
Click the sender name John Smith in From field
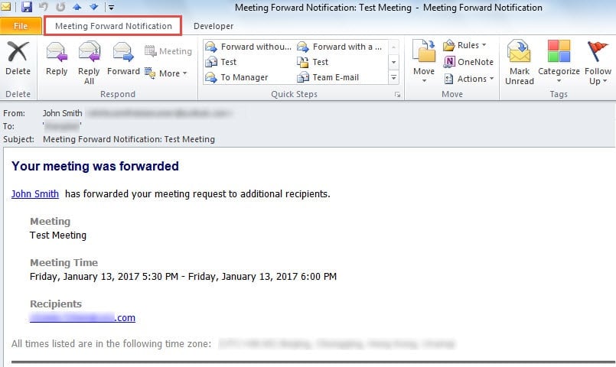(63, 113)
